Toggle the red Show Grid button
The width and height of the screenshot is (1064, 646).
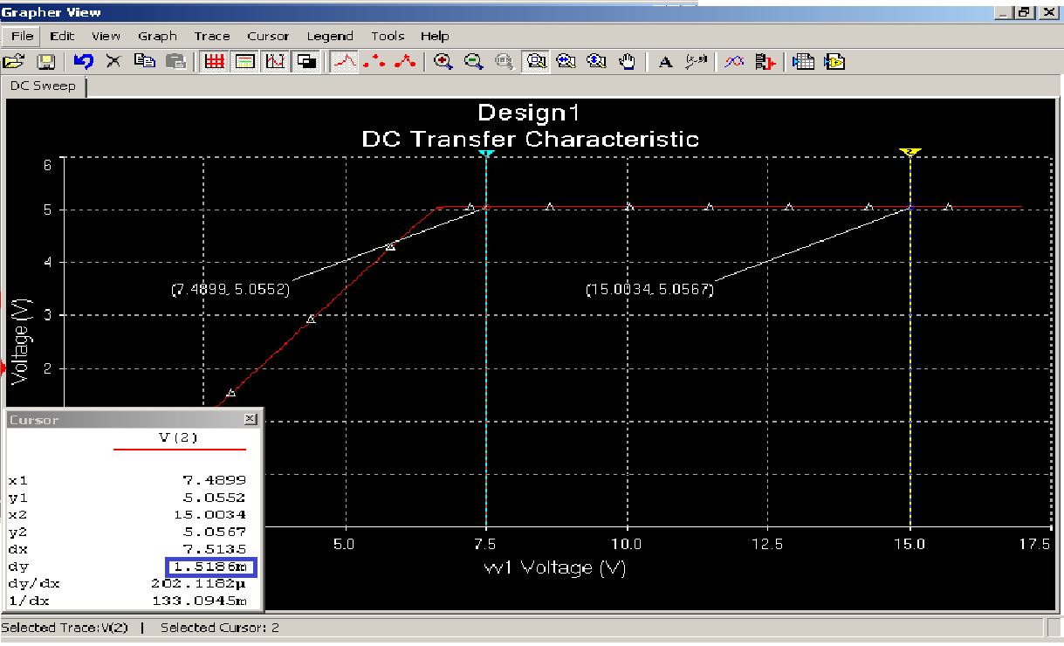[214, 62]
